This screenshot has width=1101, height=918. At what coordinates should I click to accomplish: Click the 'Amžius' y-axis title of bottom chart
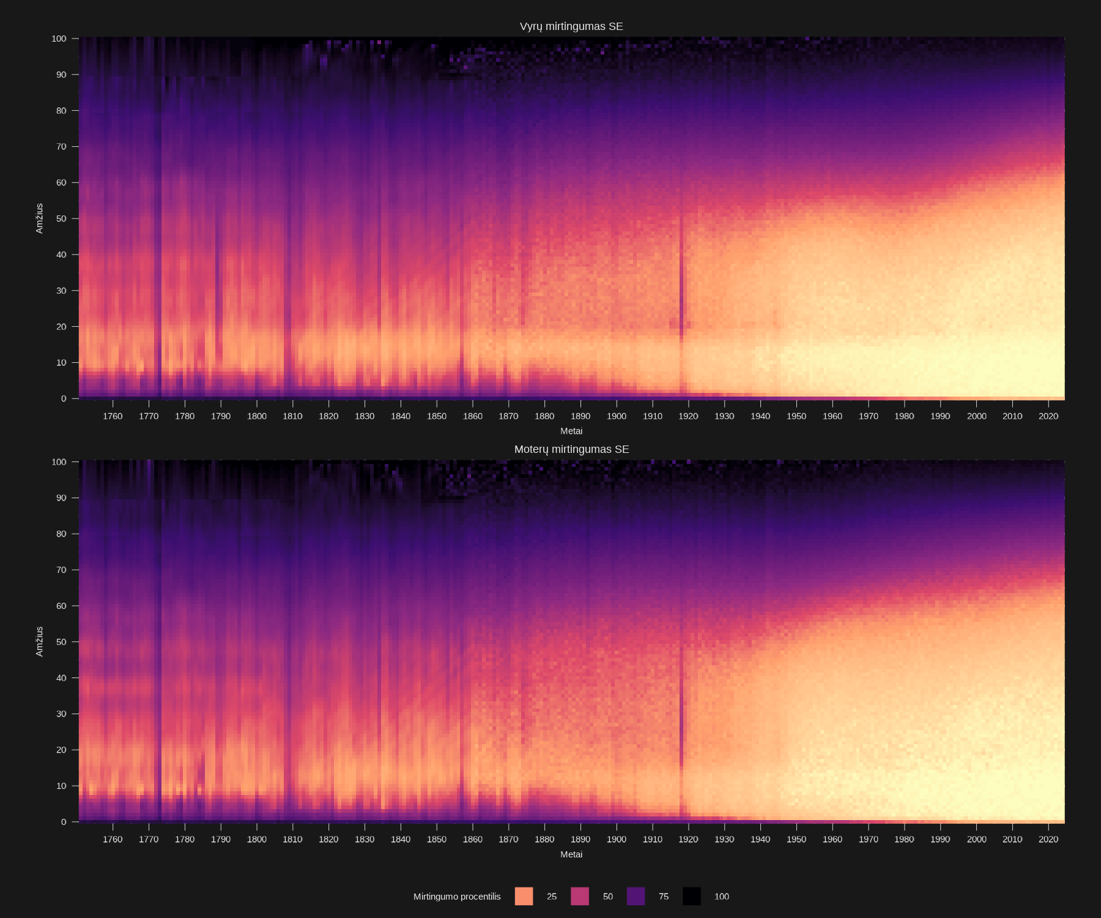[x=39, y=641]
